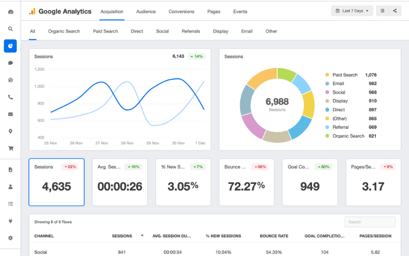Click the Referrals channel tab
409x256 pixels.
click(x=191, y=31)
